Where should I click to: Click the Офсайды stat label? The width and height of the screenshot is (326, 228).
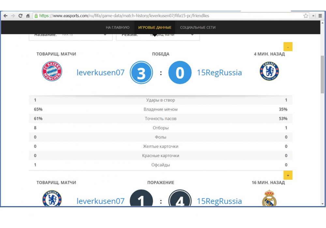[x=160, y=165]
